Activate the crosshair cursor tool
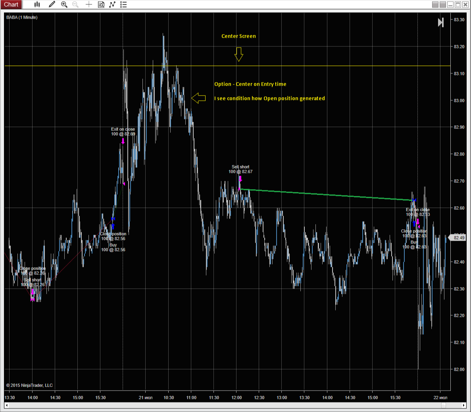Image resolution: width=471 pixels, height=412 pixels. point(88,4)
